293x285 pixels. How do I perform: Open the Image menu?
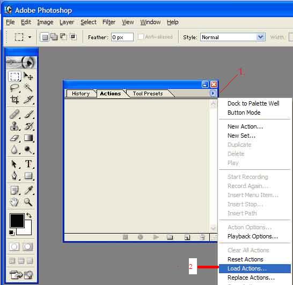45,22
